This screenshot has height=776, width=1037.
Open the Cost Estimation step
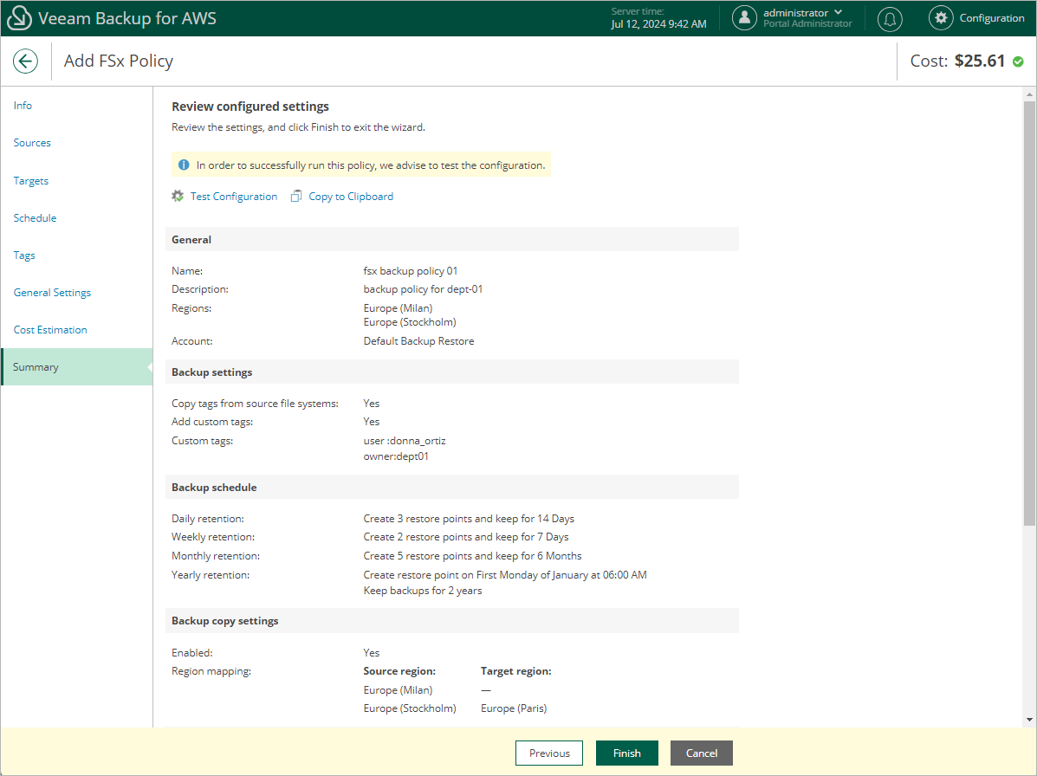tap(50, 330)
